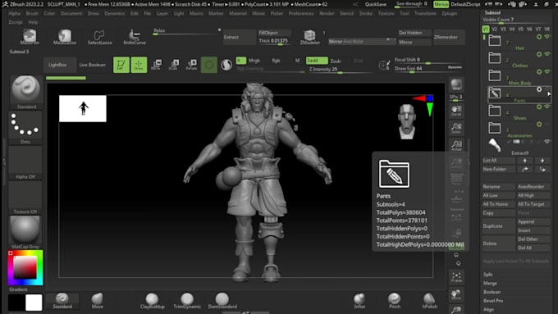Image resolution: width=558 pixels, height=314 pixels.
Task: Toggle Mrgb color mode
Action: point(254,61)
